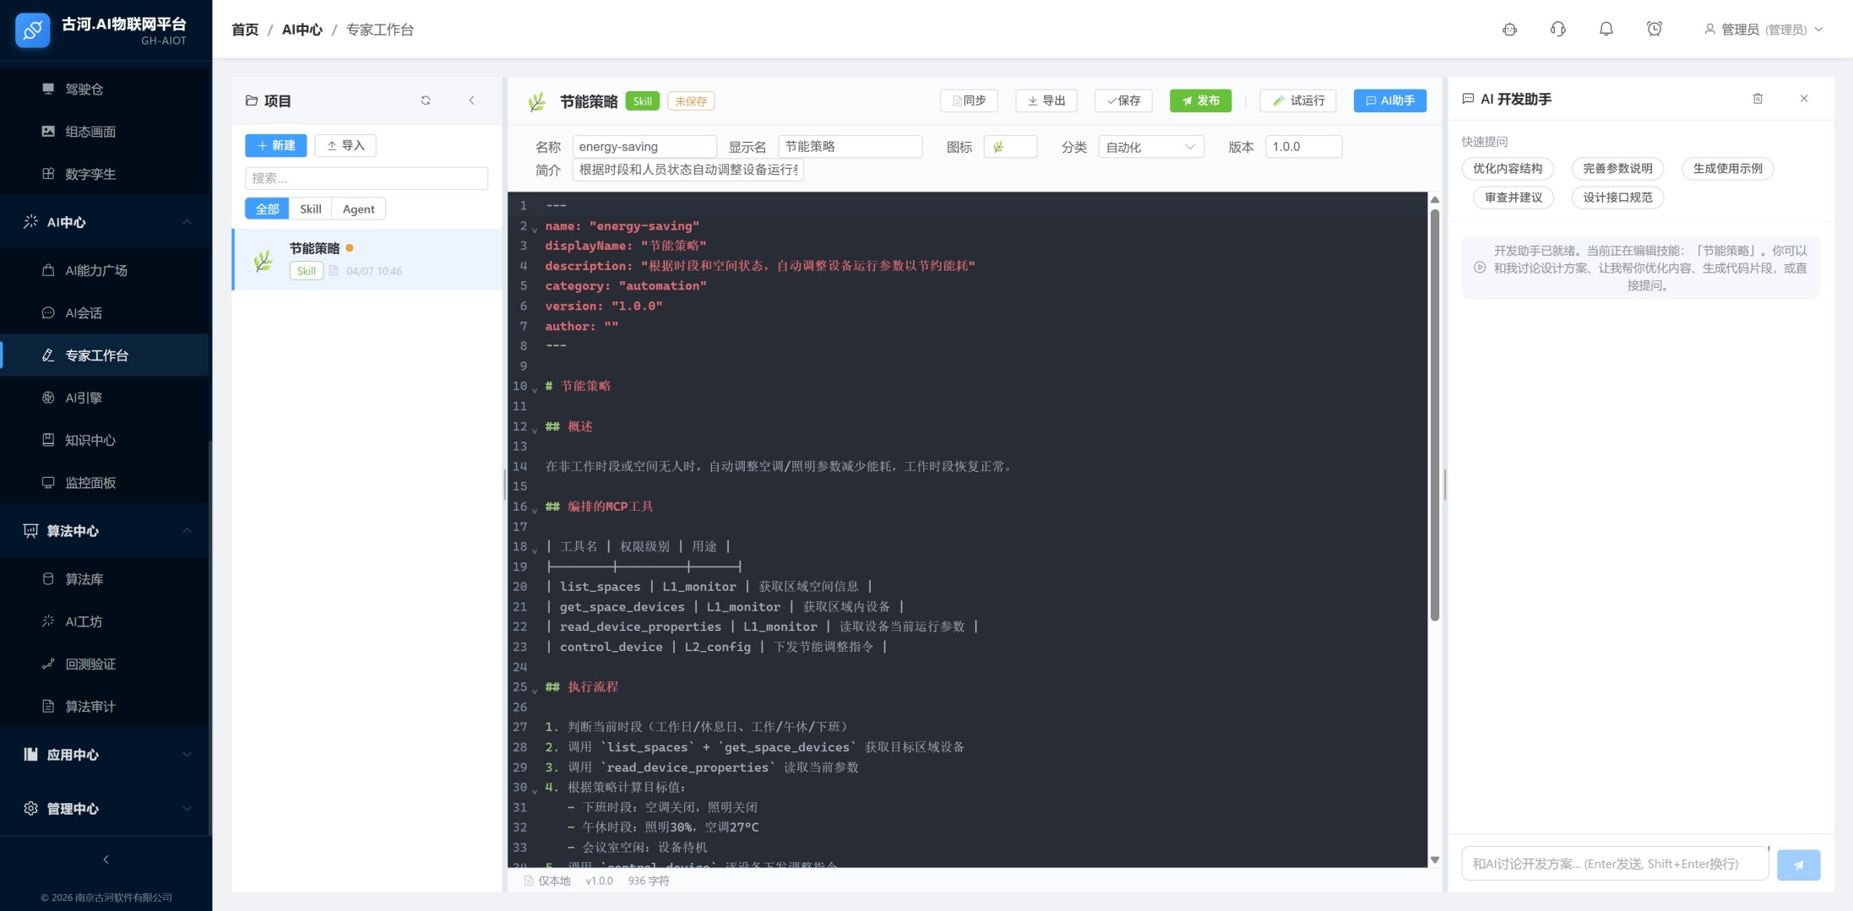Click the delete icon in AI 开发助手 panel
This screenshot has height=911, width=1853.
(x=1758, y=99)
